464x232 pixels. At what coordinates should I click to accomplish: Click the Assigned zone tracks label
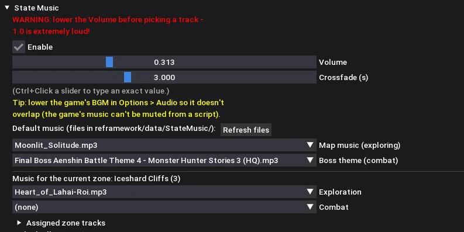pyautogui.click(x=66, y=223)
